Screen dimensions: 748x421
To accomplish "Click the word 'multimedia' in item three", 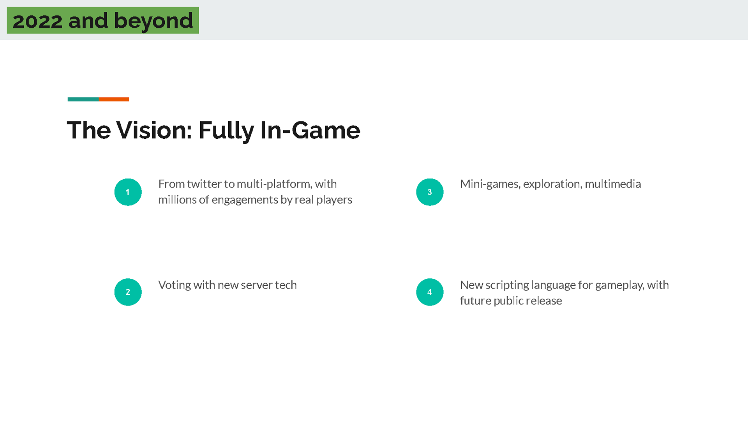I will point(613,184).
